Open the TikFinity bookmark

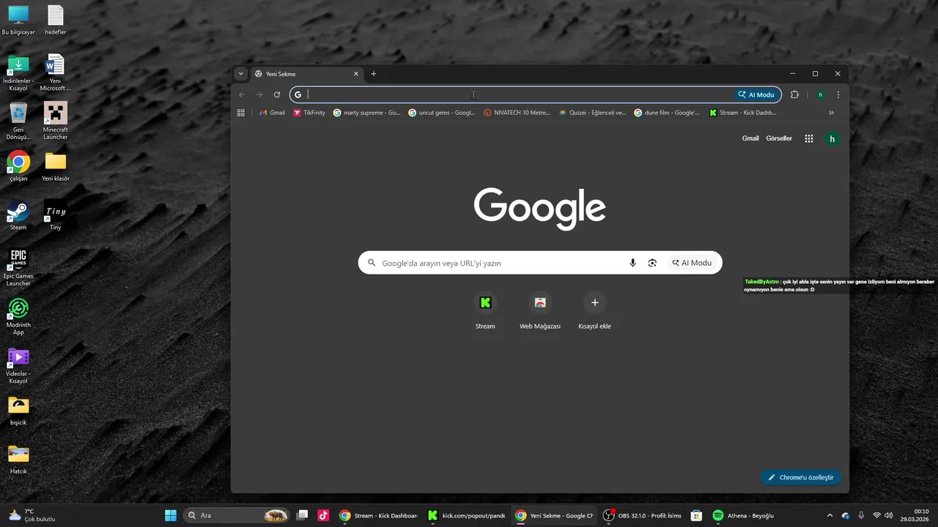pos(309,113)
